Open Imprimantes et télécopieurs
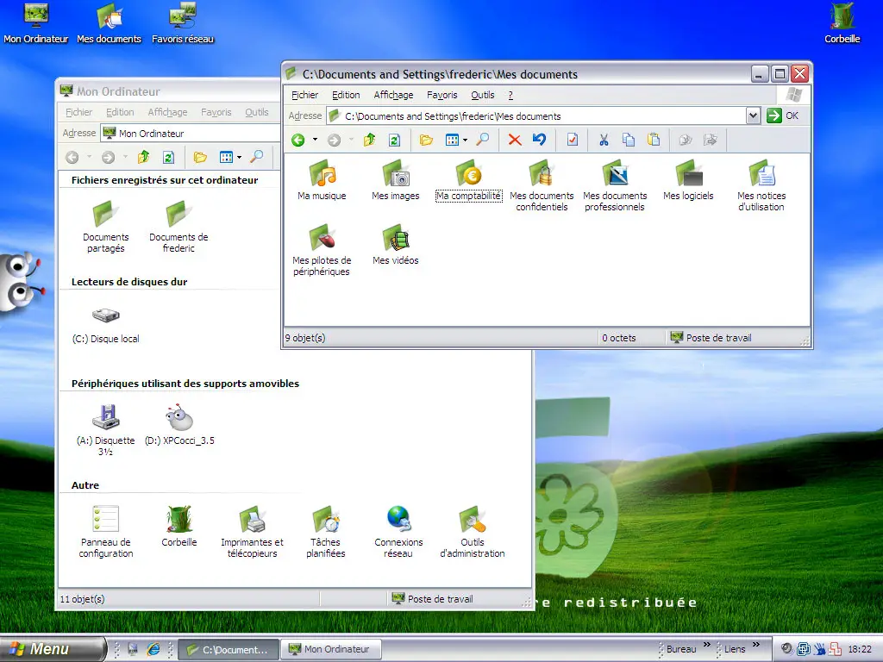883x662 pixels. pyautogui.click(x=253, y=532)
